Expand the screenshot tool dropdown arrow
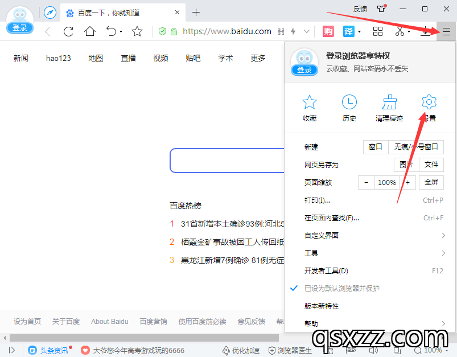The image size is (457, 357). (409, 31)
